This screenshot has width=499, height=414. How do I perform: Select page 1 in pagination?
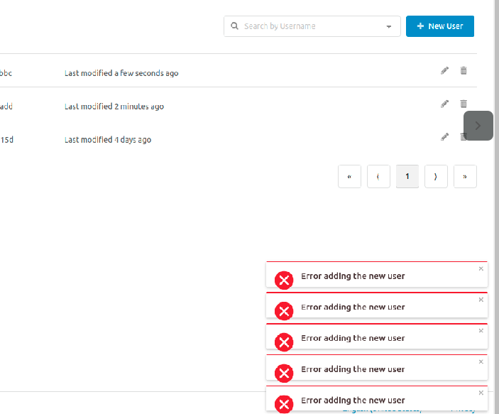(407, 176)
